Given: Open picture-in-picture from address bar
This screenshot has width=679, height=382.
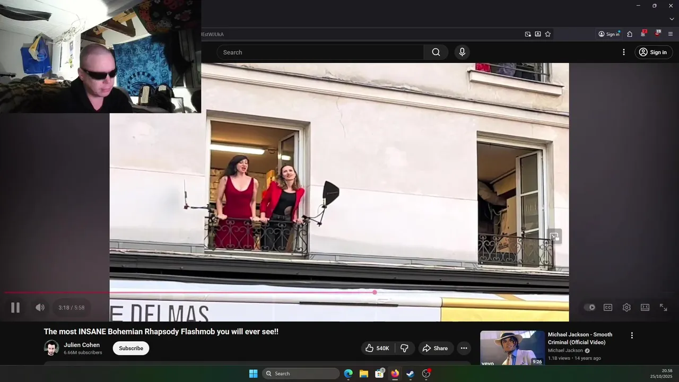Looking at the screenshot, I should click(x=528, y=34).
